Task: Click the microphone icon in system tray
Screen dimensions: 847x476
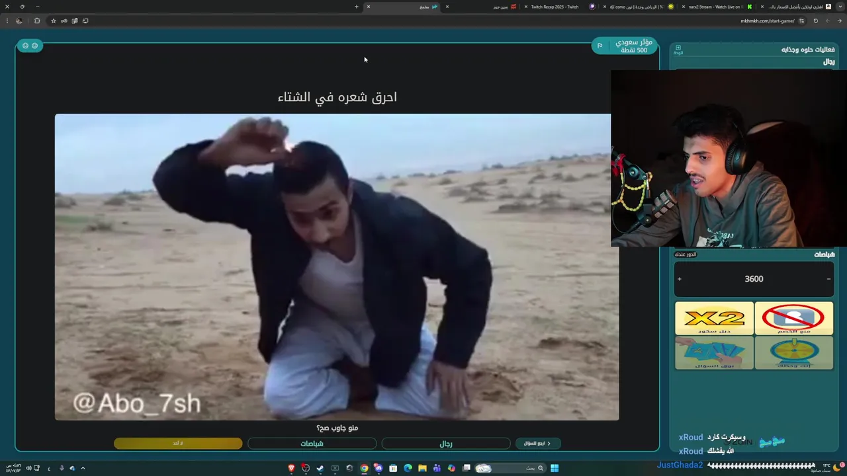Action: pos(62,468)
